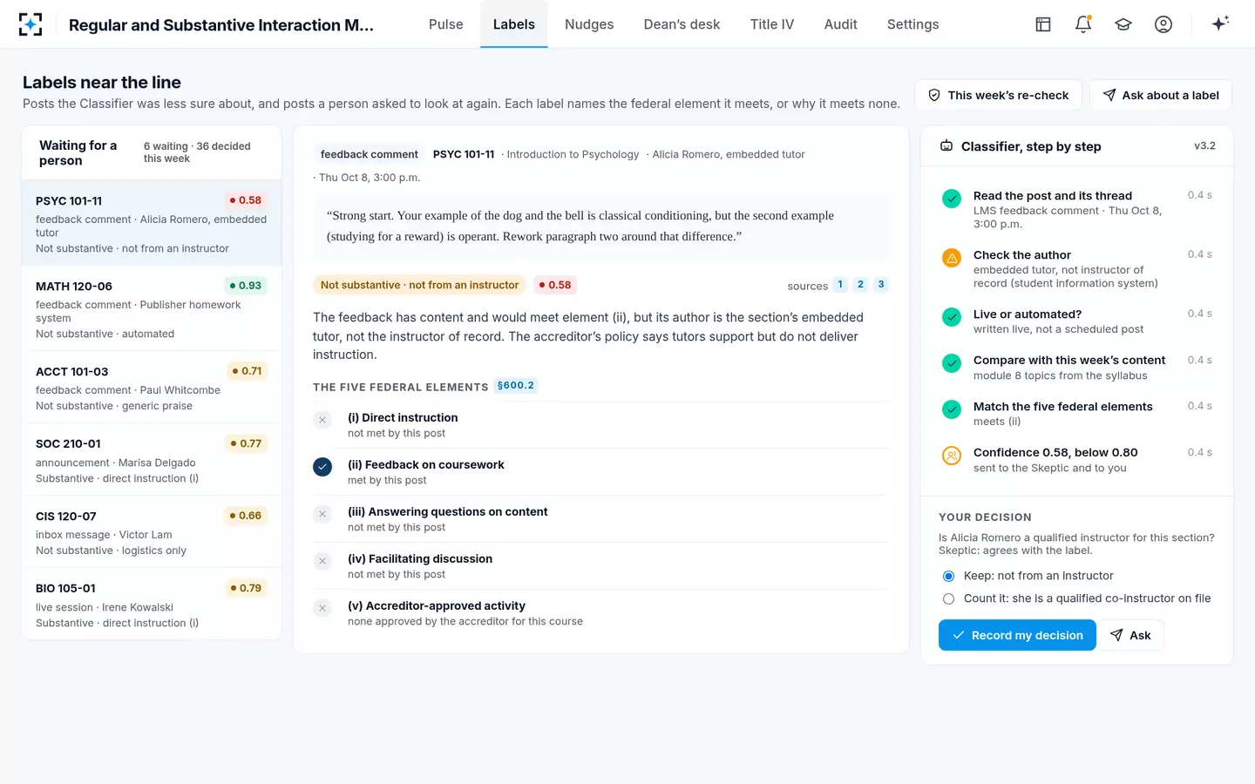1255x784 pixels.
Task: Click X mark beside Answering questions on content
Action: coord(322,514)
